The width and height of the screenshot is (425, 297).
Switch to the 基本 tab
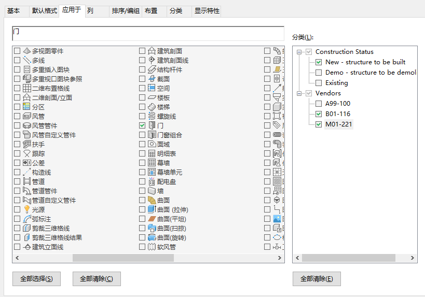[17, 11]
